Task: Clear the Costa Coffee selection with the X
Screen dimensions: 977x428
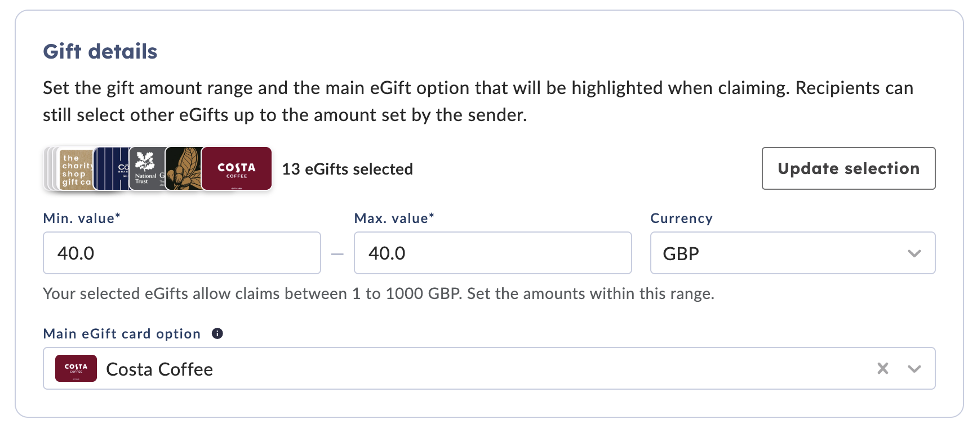Action: coord(883,368)
